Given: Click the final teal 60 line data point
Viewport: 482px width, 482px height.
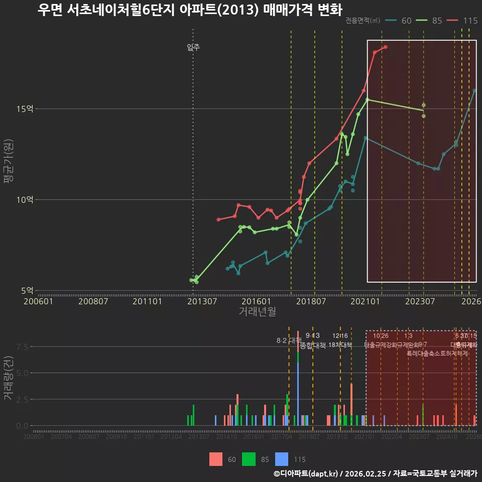Looking at the screenshot, I should pos(474,91).
